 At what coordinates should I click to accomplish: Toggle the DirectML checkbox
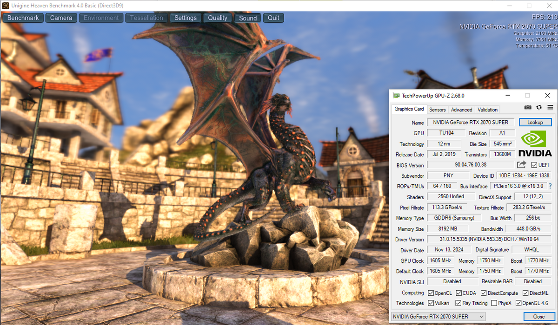[525, 293]
